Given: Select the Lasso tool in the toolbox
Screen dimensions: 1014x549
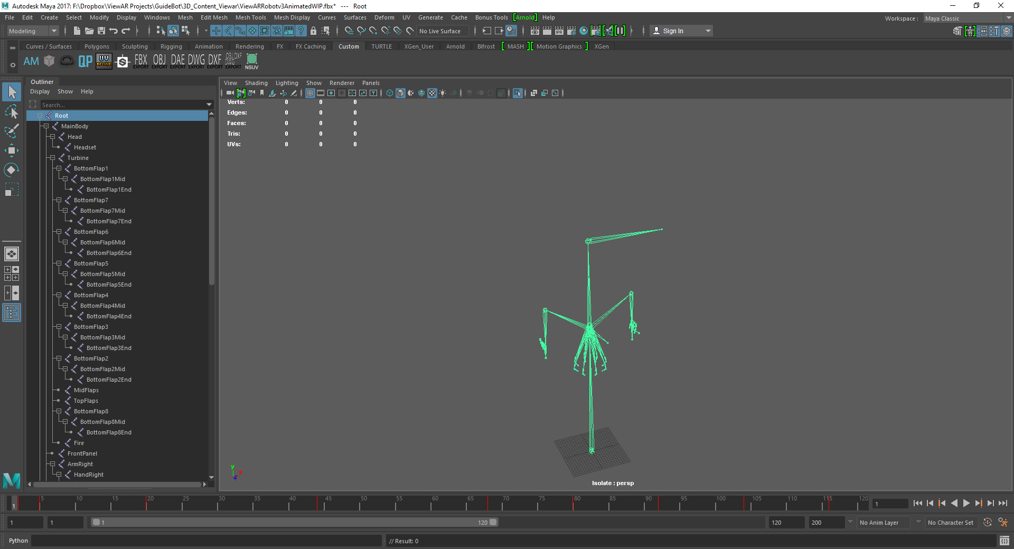Looking at the screenshot, I should coord(12,112).
